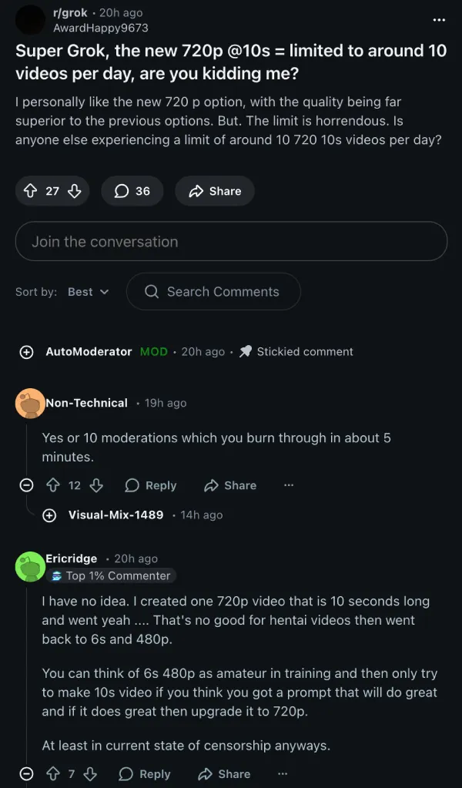Reply to Non-Technical's comment
This screenshot has width=462, height=788.
tap(151, 485)
